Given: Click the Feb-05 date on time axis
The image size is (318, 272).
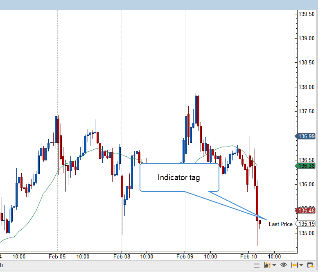Looking at the screenshot, I should pos(57,256).
